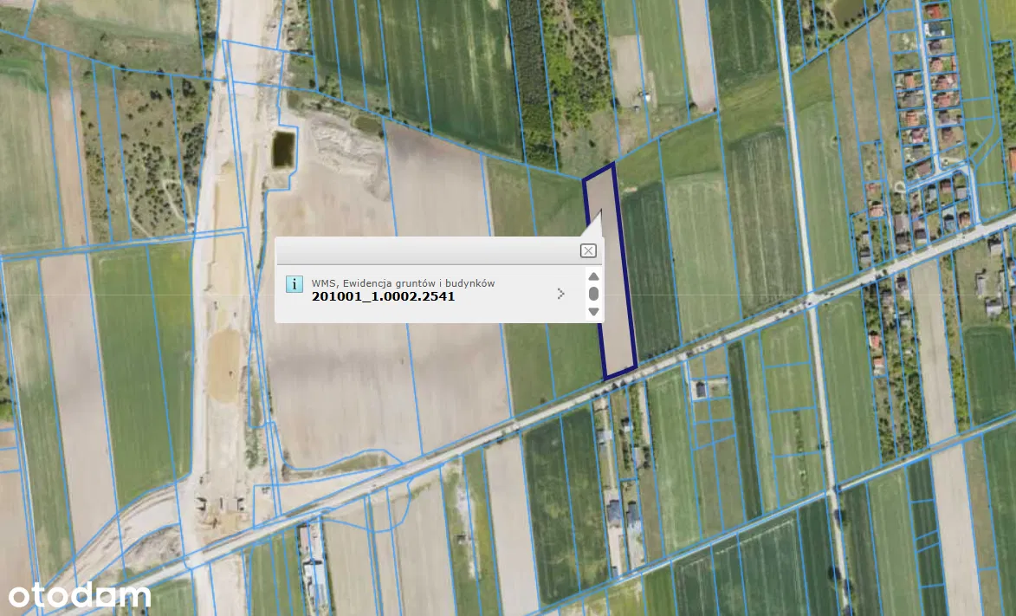This screenshot has width=1016, height=616.
Task: Click the blue info icon in popup
Action: point(294,284)
